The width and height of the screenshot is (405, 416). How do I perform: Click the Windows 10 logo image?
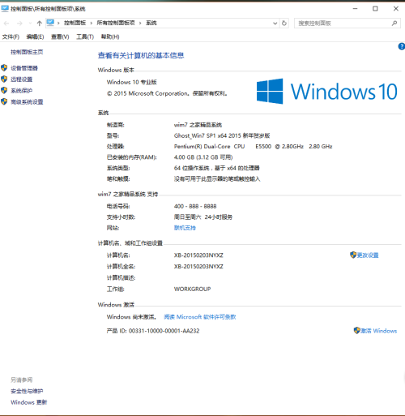tap(326, 92)
